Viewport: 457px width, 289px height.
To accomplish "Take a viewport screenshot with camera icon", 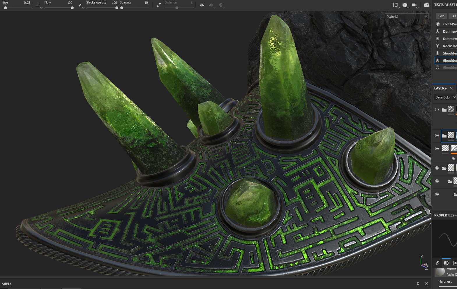I will pyautogui.click(x=427, y=5).
